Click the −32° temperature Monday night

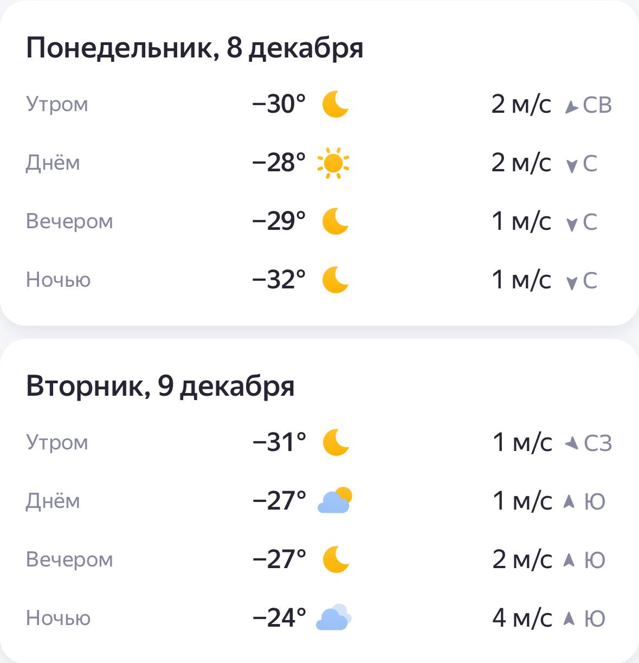(x=279, y=280)
